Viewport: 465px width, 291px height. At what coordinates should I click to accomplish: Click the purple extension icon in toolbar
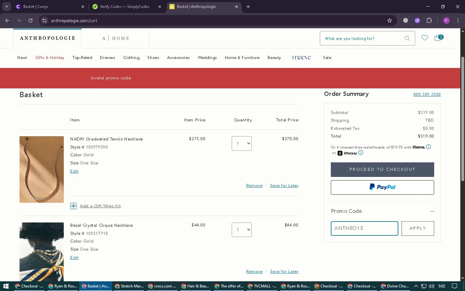(417, 20)
